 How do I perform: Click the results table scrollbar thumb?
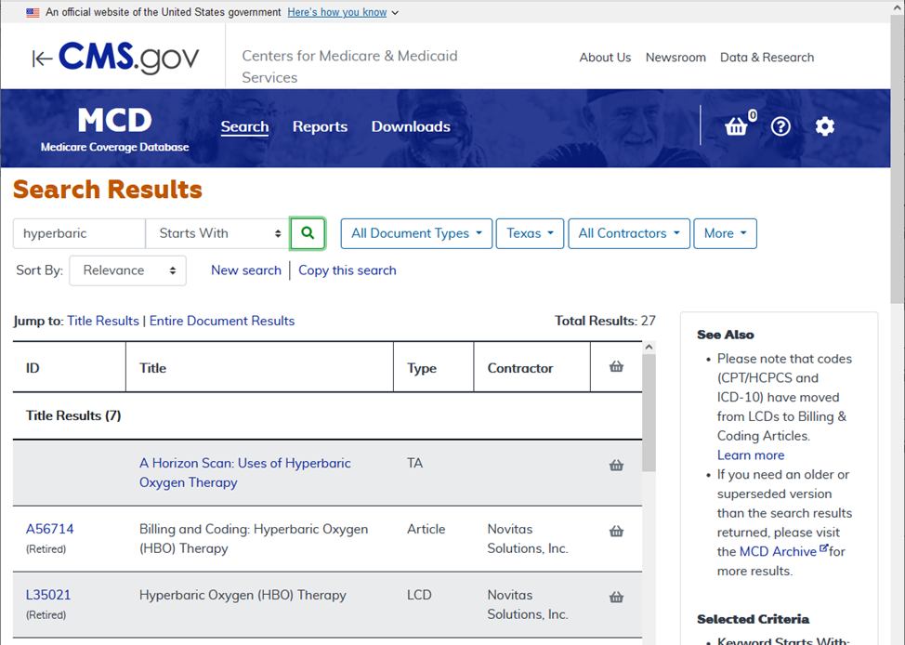(x=649, y=413)
